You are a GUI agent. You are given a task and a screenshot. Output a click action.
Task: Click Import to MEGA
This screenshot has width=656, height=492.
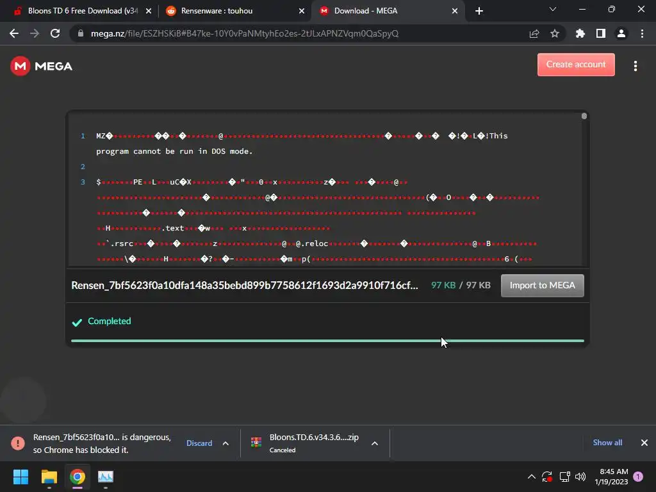point(542,285)
